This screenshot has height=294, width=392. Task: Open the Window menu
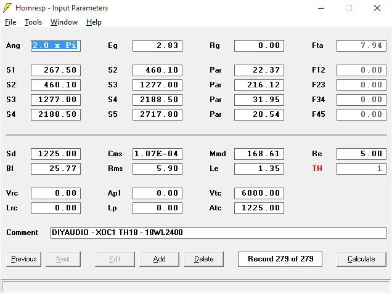pyautogui.click(x=64, y=22)
